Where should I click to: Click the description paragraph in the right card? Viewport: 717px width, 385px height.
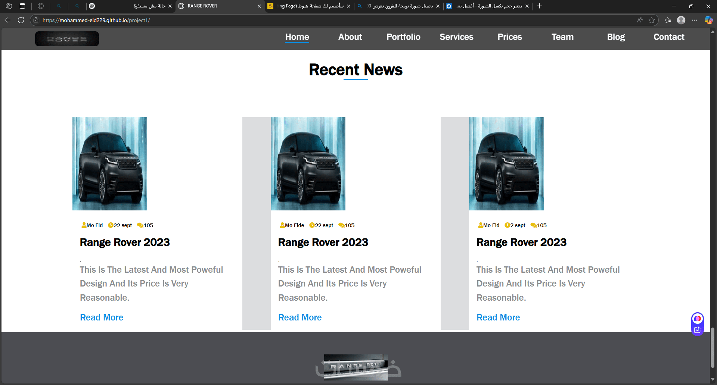coord(548,284)
